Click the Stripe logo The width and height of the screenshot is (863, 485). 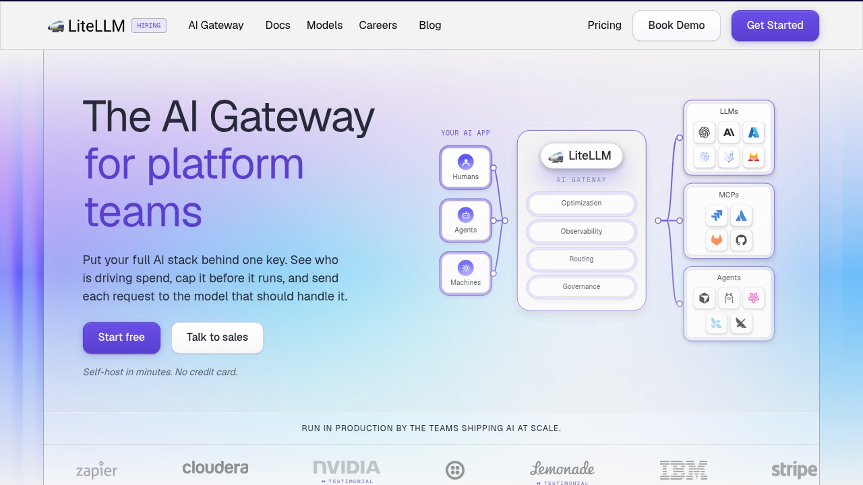794,470
